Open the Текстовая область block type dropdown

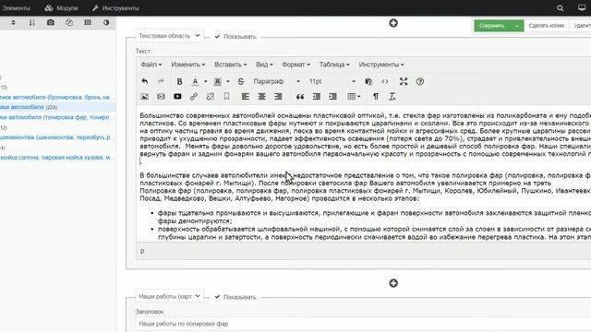(x=169, y=36)
